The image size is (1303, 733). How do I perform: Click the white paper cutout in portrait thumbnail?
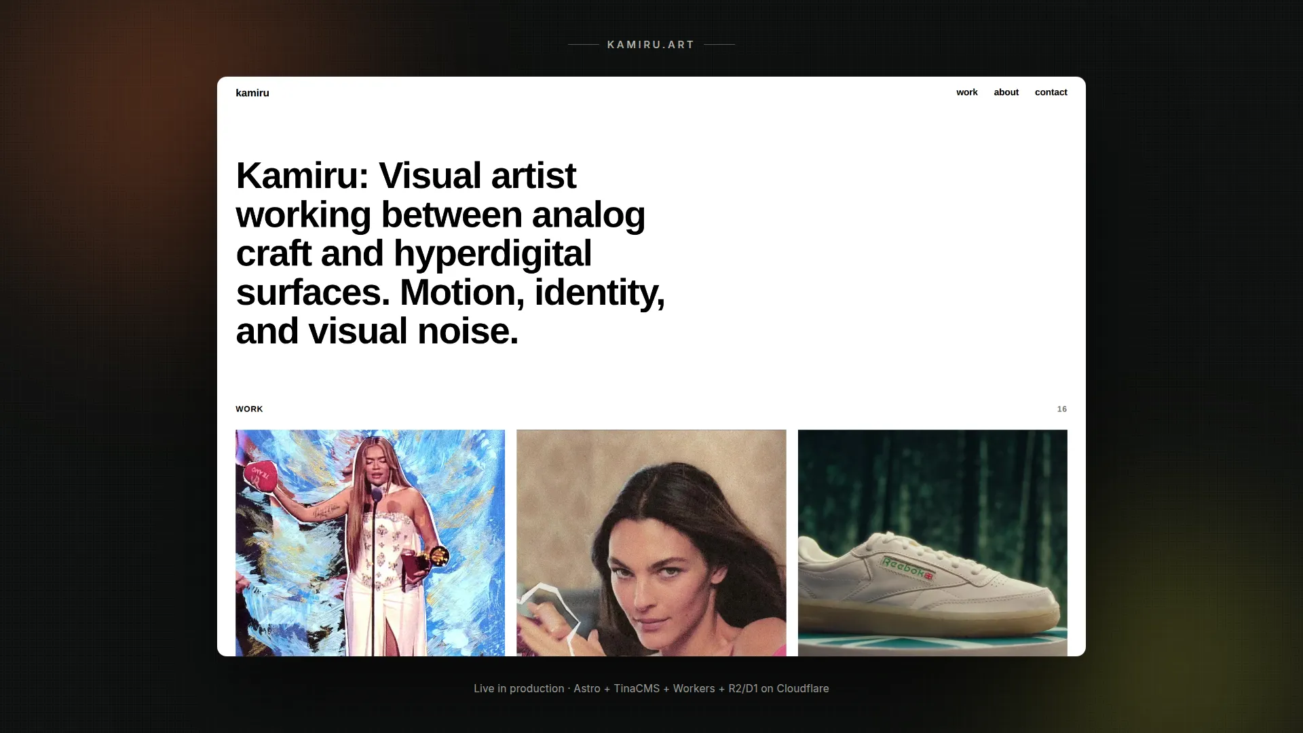pos(549,611)
